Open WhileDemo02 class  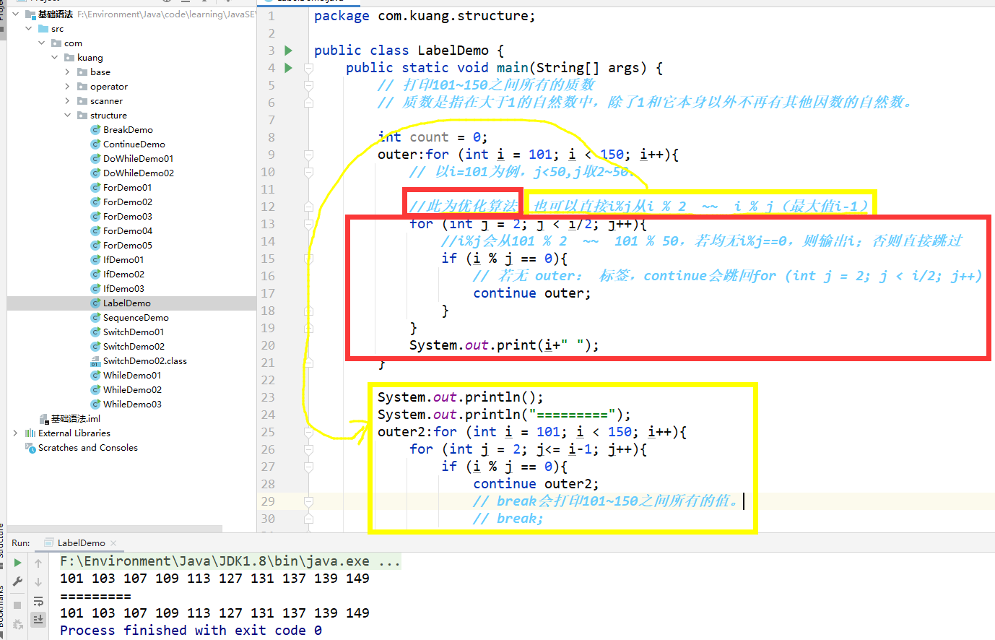click(132, 390)
